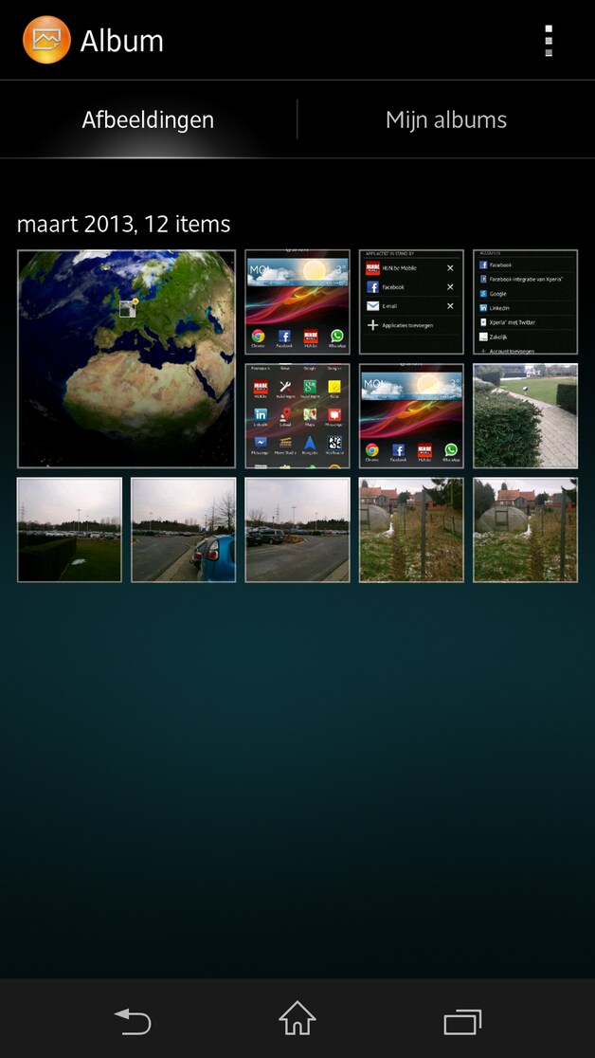The width and height of the screenshot is (595, 1058).
Task: Switch to the Afbeeldingen tab
Action: [x=148, y=119]
